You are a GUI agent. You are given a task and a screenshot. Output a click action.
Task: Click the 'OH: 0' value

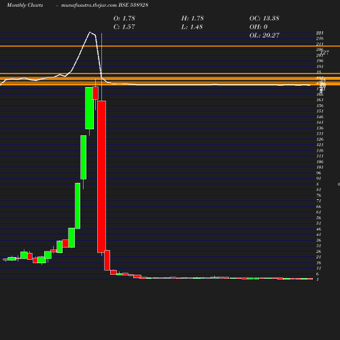click(258, 27)
